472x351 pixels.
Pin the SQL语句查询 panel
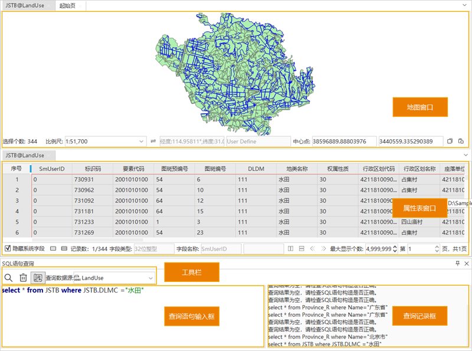[x=458, y=264]
